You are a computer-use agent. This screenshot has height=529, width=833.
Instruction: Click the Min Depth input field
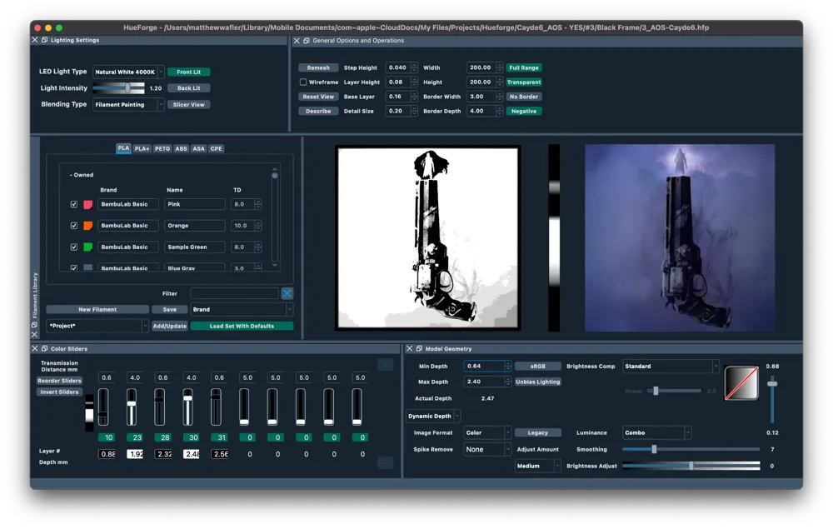[x=483, y=367]
